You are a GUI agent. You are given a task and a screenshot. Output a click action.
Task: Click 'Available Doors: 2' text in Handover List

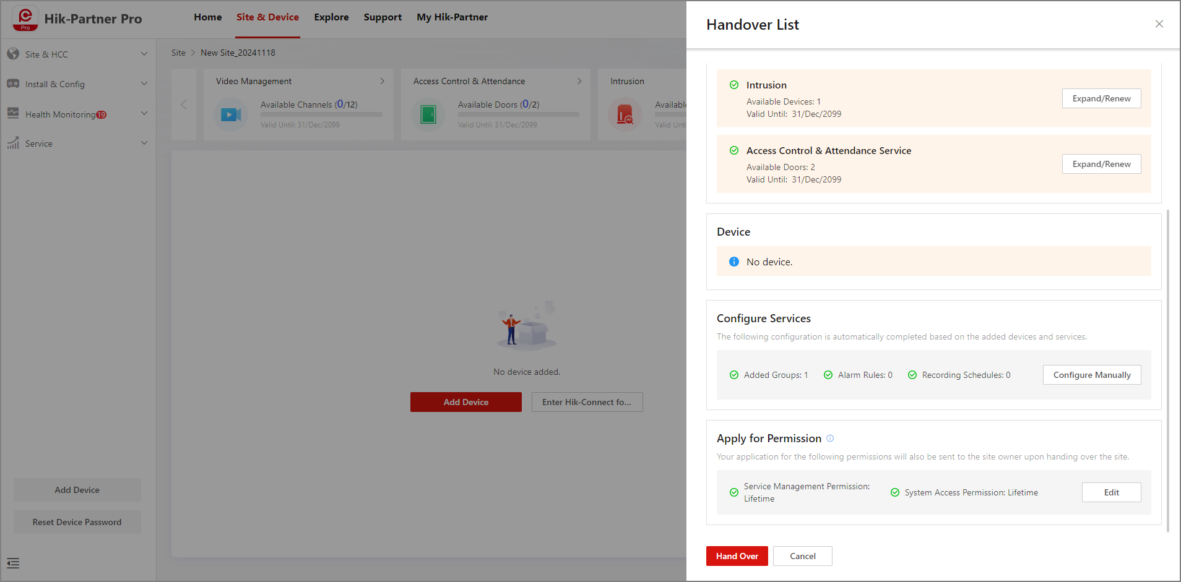pyautogui.click(x=781, y=167)
